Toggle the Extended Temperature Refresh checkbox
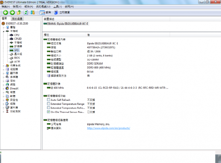 pos(48,108)
